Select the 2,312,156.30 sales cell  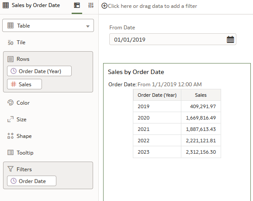pyautogui.click(x=201, y=152)
